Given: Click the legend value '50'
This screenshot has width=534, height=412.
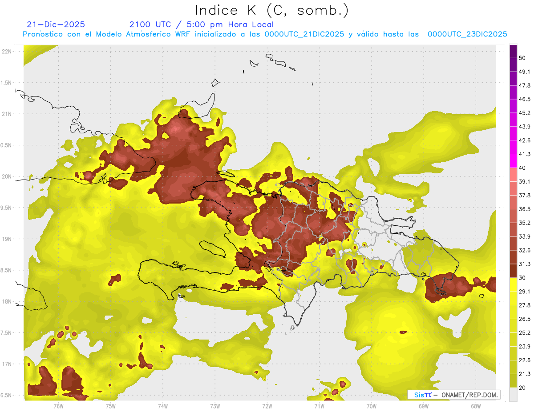Looking at the screenshot, I should pos(522,58).
